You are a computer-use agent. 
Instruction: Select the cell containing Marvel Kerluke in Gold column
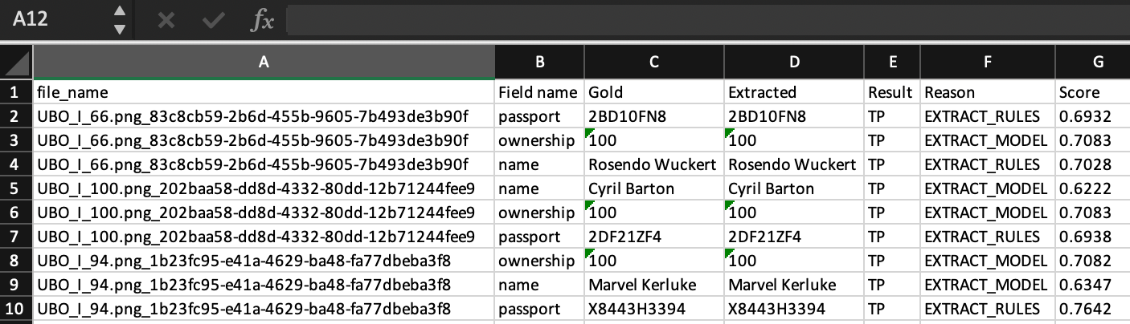click(654, 285)
